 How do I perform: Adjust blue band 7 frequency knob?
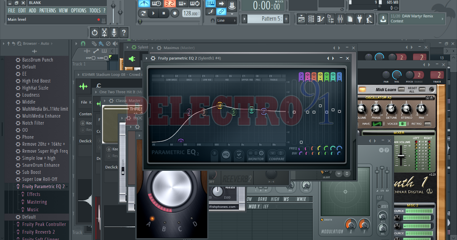click(339, 148)
